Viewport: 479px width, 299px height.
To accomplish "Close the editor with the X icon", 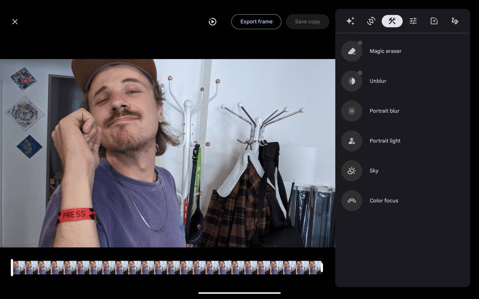I will [x=15, y=22].
